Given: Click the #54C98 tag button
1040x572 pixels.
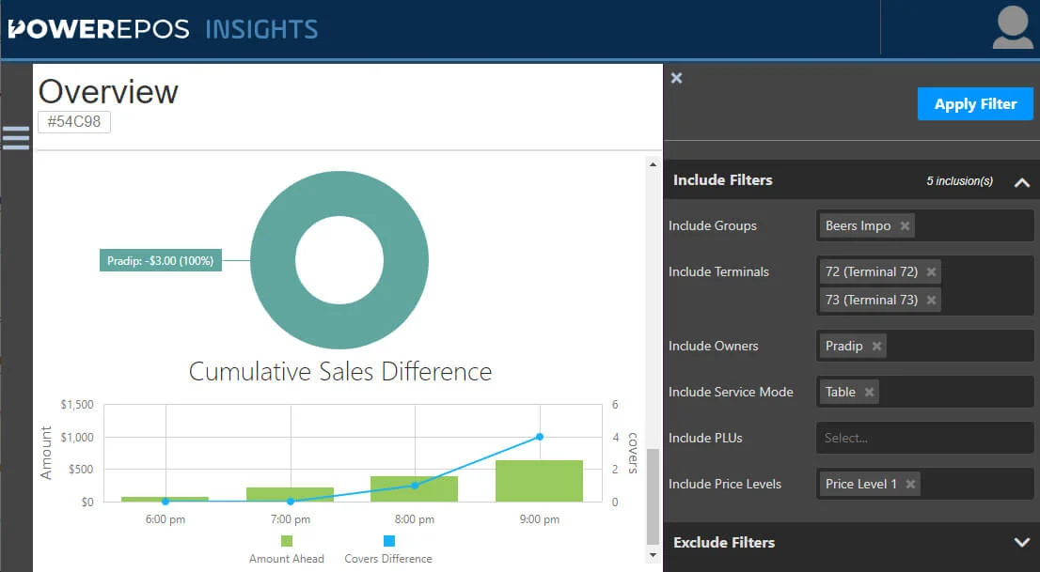Looking at the screenshot, I should click(74, 122).
